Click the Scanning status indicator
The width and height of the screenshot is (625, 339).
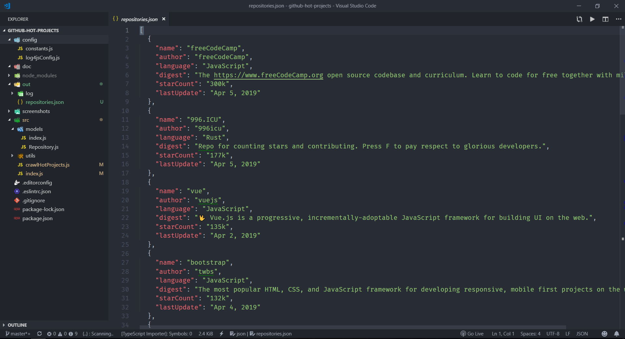(98, 334)
